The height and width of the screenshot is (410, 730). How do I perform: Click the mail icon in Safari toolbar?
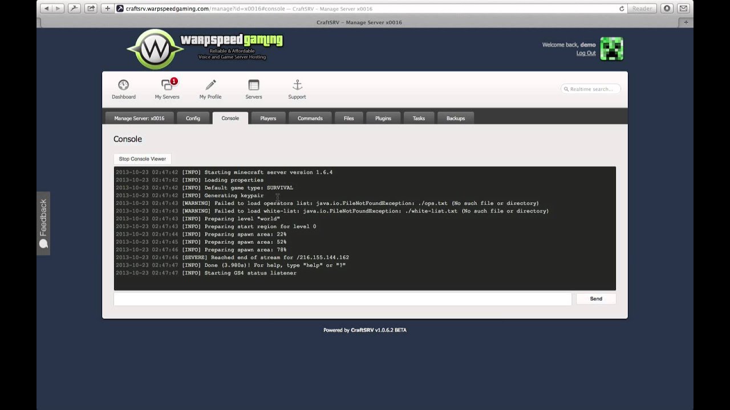pos(683,9)
